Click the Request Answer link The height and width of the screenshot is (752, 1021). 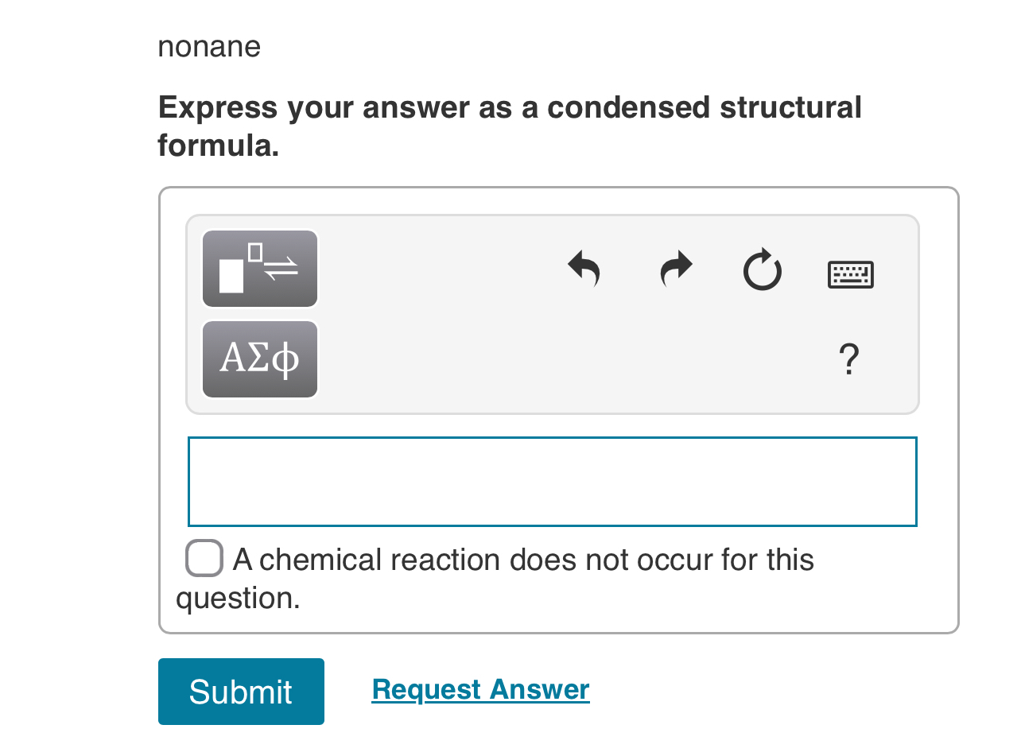click(480, 689)
